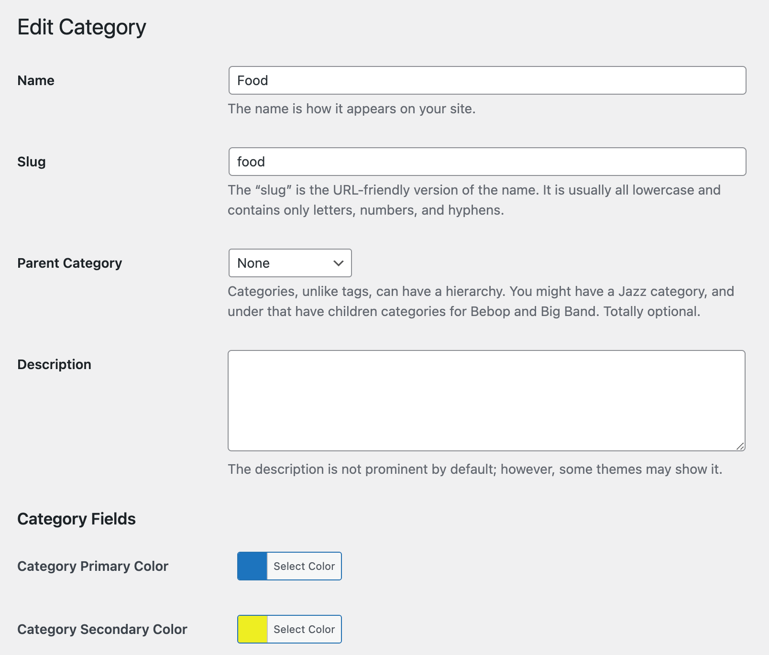Click the Slug label
The image size is (769, 655).
(x=32, y=162)
